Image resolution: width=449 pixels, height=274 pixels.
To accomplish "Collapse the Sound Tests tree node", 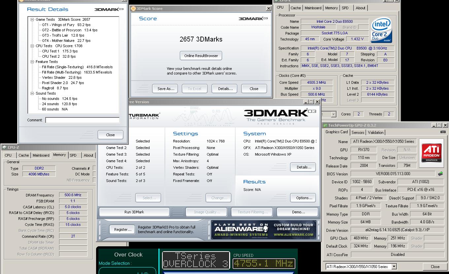I will pyautogui.click(x=32, y=93).
